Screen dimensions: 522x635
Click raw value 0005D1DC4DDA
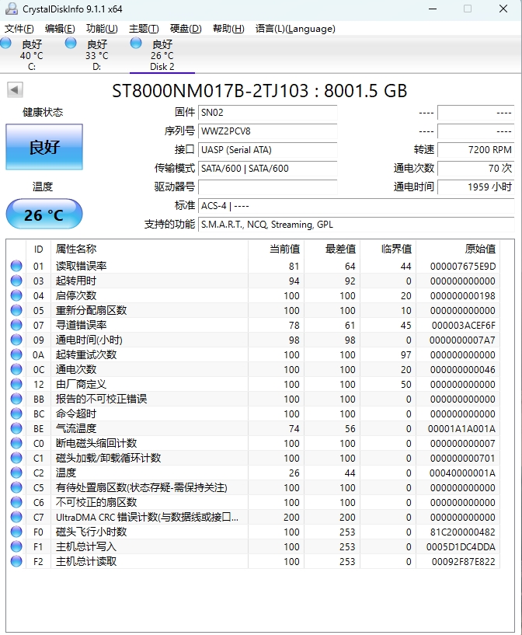(x=461, y=547)
